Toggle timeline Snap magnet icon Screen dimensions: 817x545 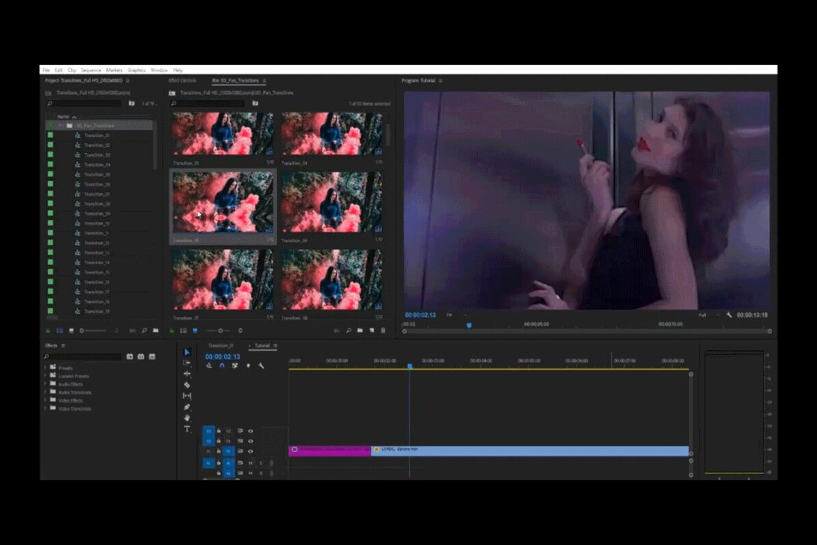[x=222, y=366]
